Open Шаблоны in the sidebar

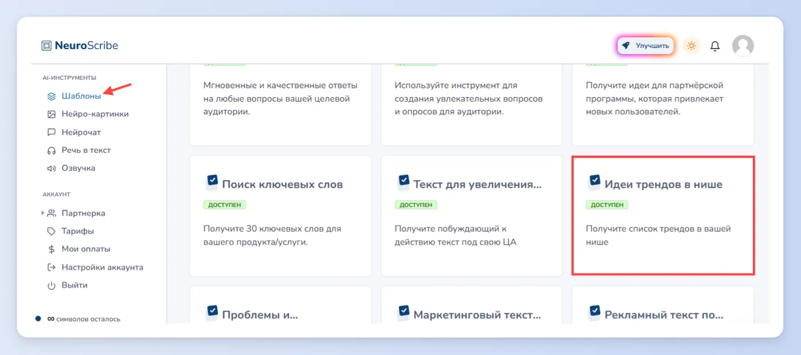click(x=81, y=96)
